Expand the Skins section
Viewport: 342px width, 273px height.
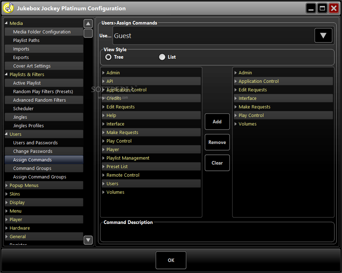point(6,194)
